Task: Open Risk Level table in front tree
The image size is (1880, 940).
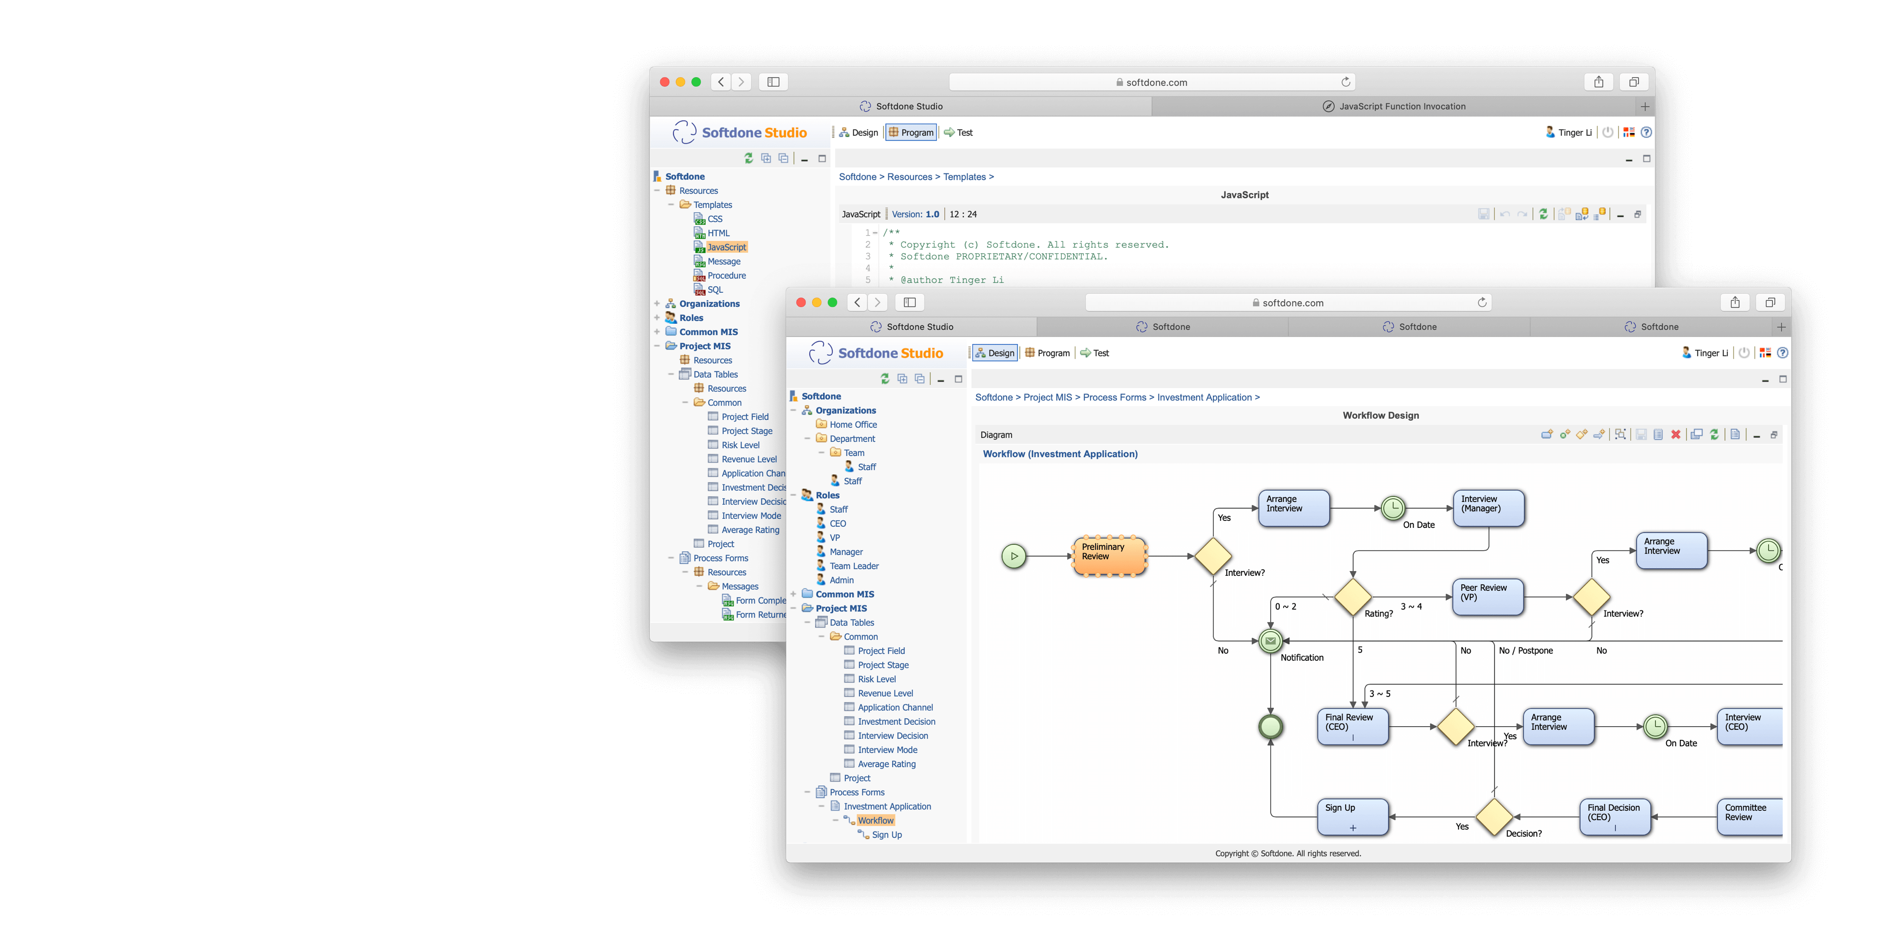Action: click(877, 680)
